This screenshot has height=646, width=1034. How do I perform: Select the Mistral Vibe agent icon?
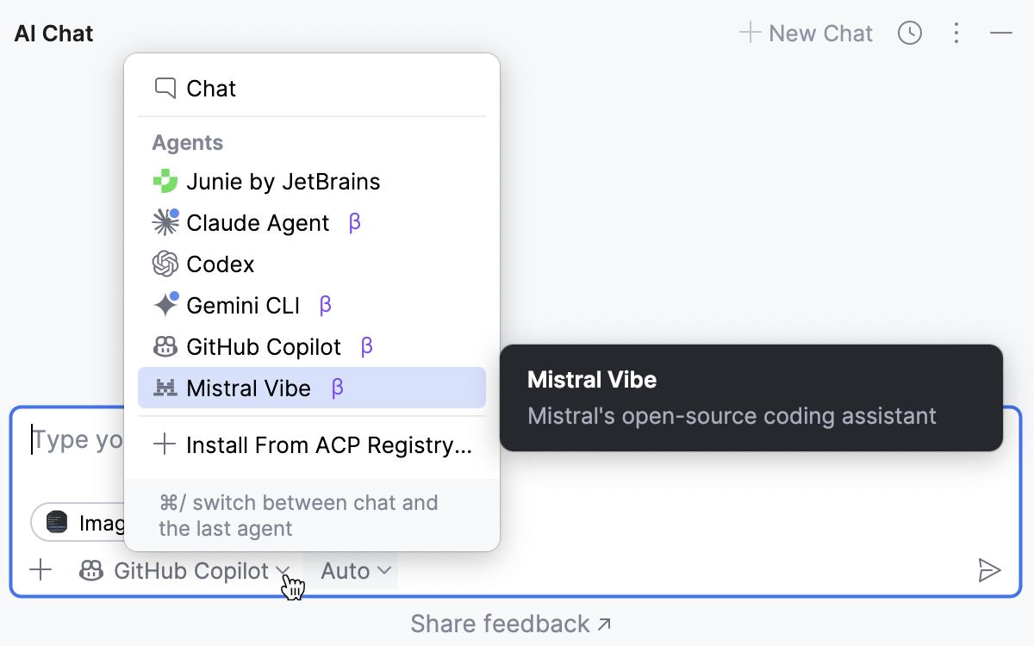pyautogui.click(x=165, y=388)
